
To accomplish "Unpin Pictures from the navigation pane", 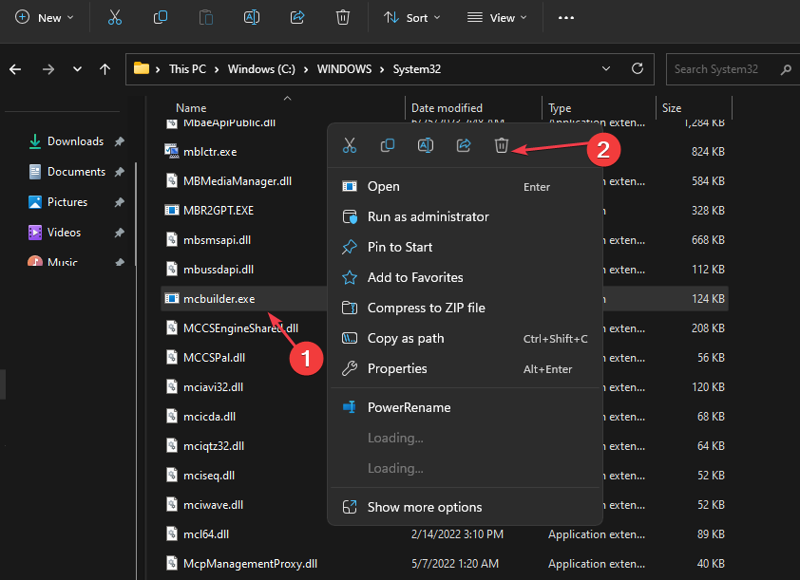I will (118, 201).
